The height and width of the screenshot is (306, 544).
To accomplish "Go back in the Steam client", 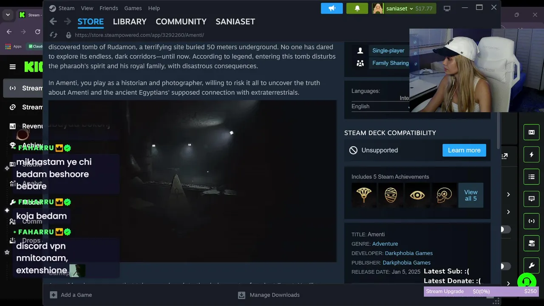I will click(x=53, y=21).
